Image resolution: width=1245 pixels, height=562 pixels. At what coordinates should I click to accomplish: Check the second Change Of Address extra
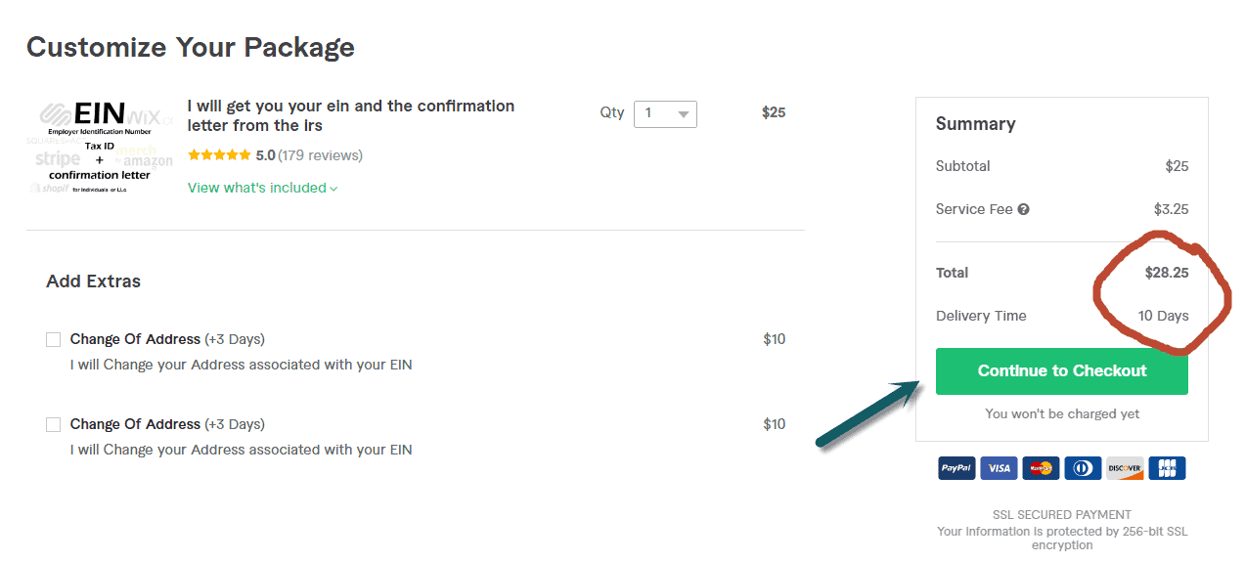(x=54, y=425)
